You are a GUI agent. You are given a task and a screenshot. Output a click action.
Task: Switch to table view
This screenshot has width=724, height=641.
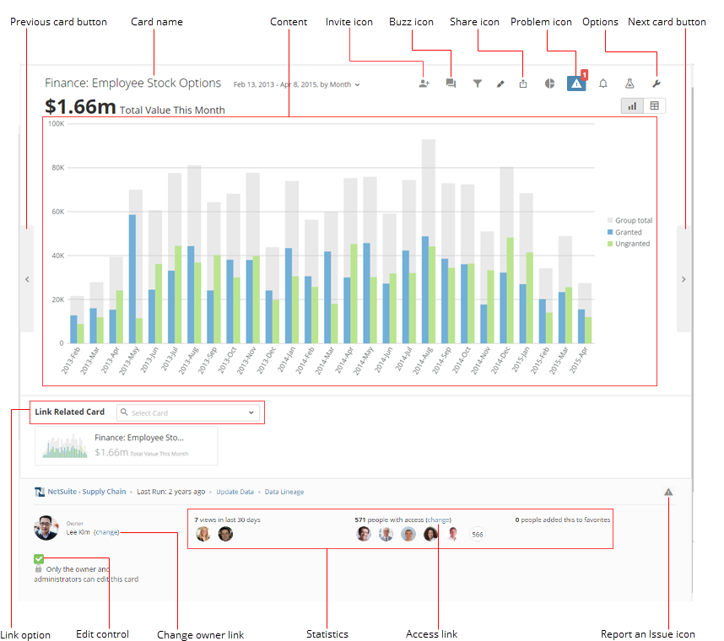[x=654, y=105]
